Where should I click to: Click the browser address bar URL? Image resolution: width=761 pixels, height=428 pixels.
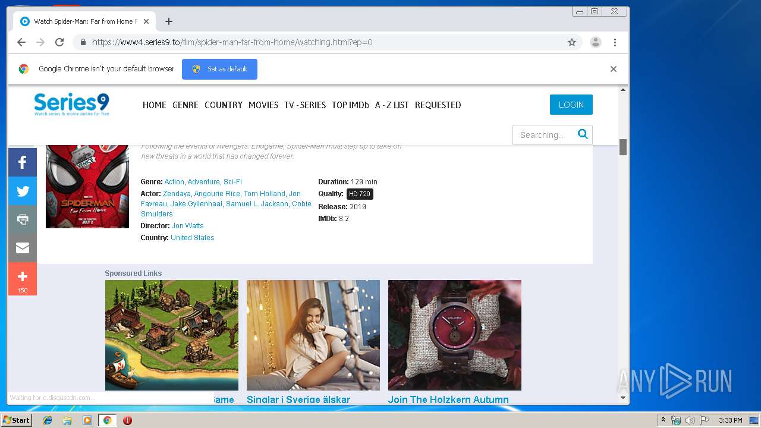pos(232,42)
